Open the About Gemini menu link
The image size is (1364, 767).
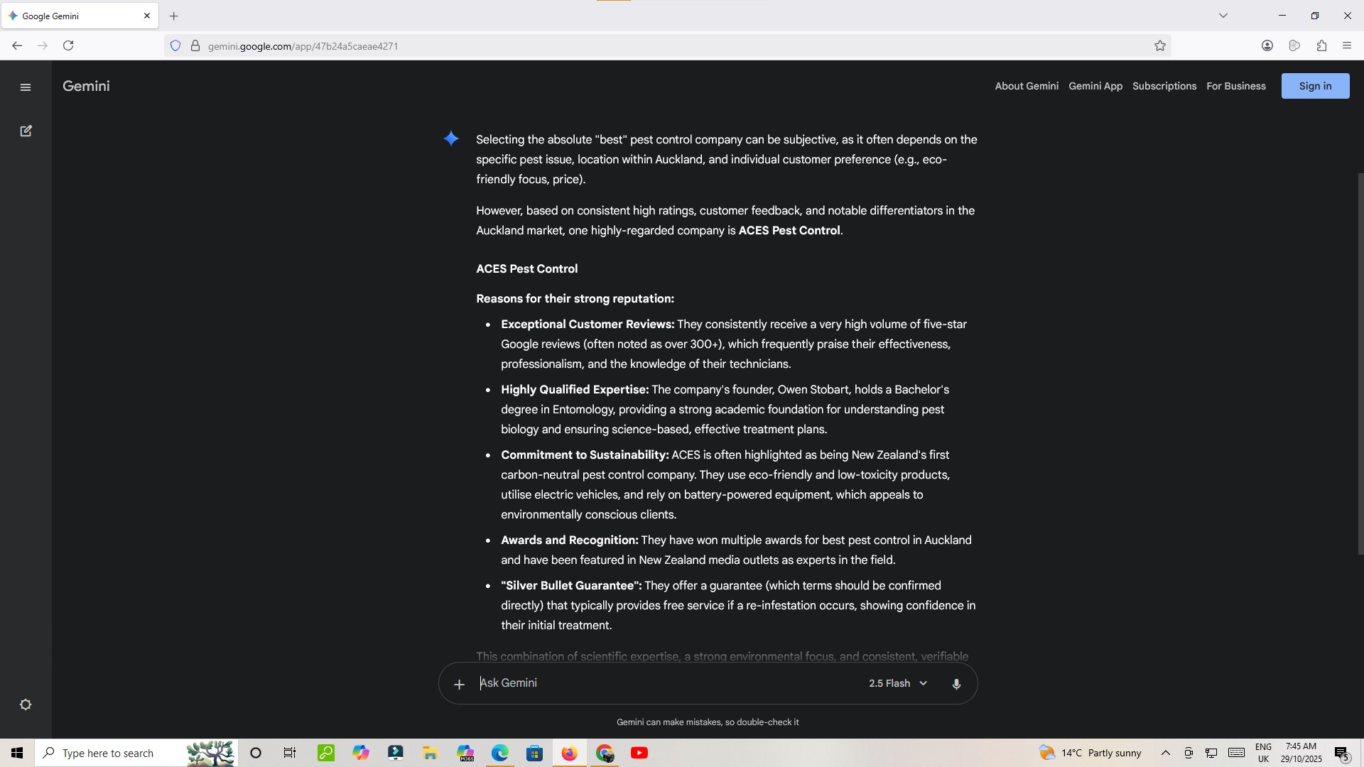[x=1026, y=86]
